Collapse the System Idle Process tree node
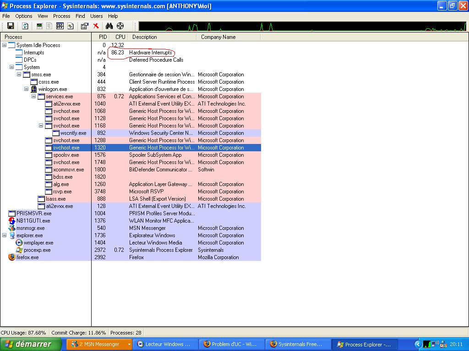Image resolution: width=469 pixels, height=351 pixels. 5,45
